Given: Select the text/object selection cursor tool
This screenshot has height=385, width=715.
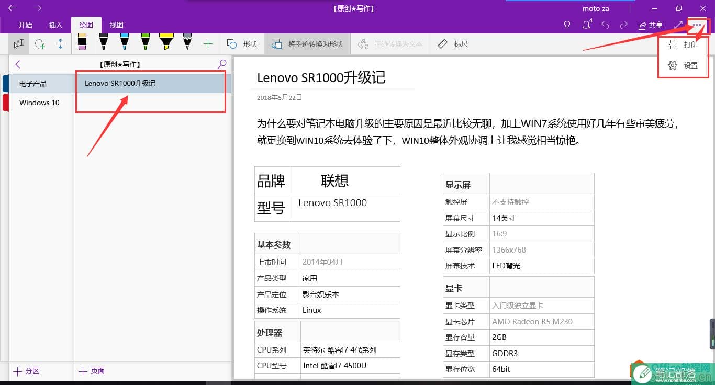Looking at the screenshot, I should (19, 44).
